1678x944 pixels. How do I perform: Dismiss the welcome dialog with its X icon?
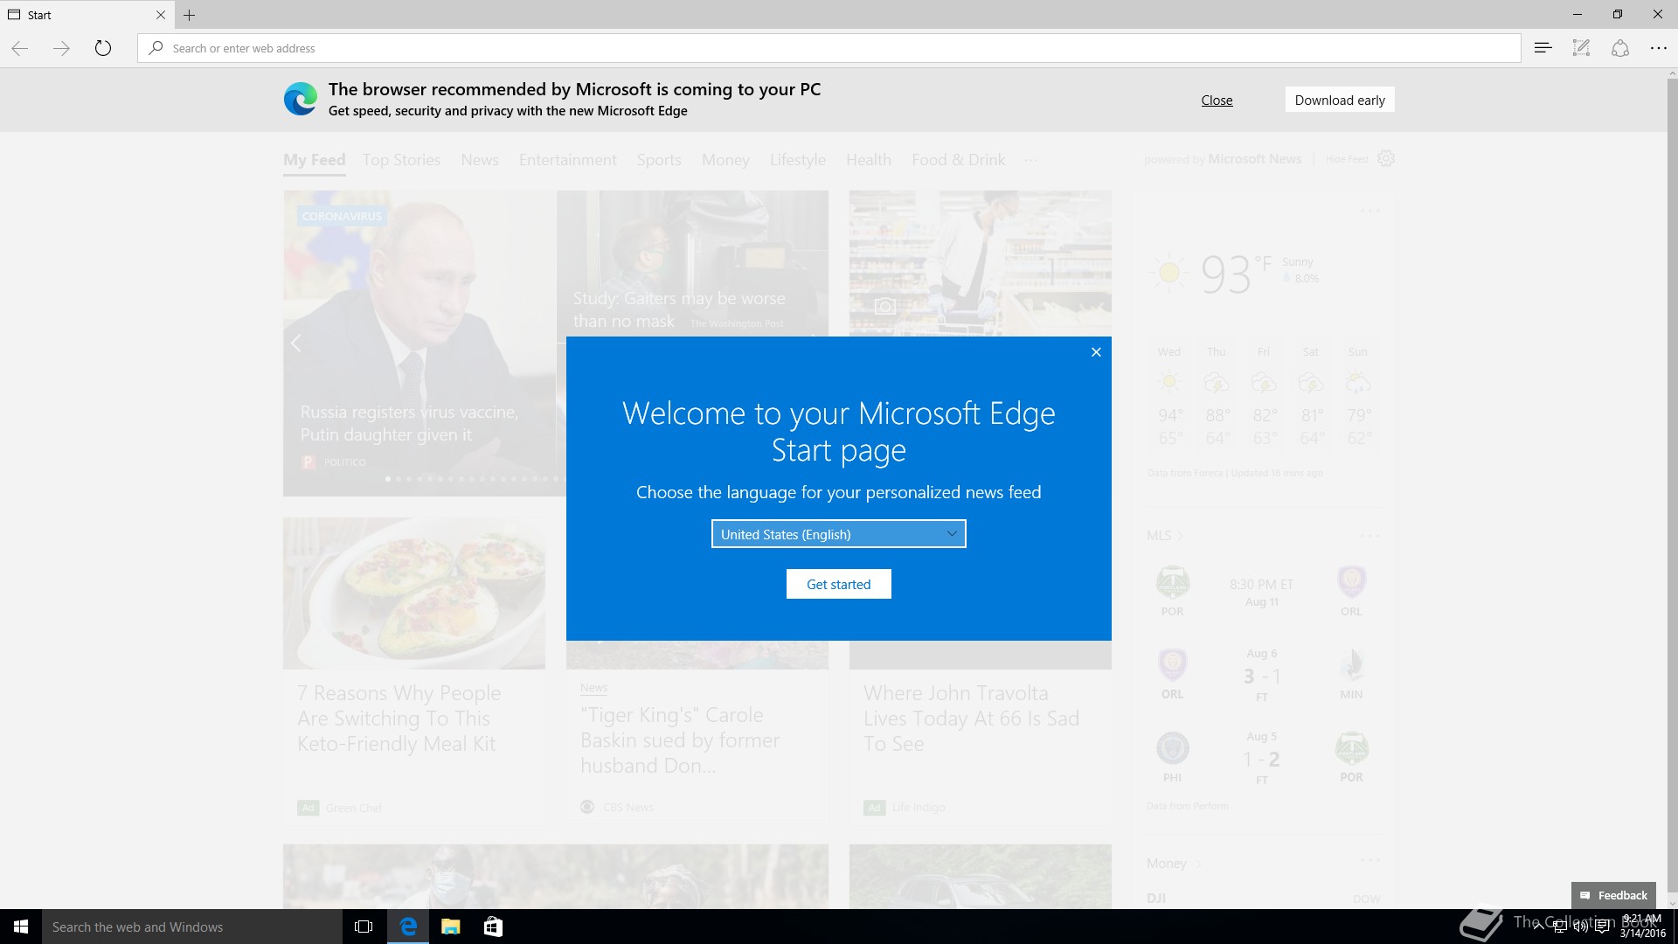(x=1096, y=352)
